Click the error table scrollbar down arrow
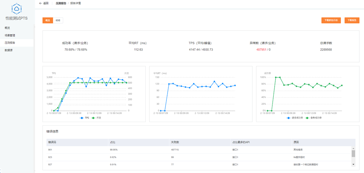The image size is (364, 173). click(x=353, y=165)
